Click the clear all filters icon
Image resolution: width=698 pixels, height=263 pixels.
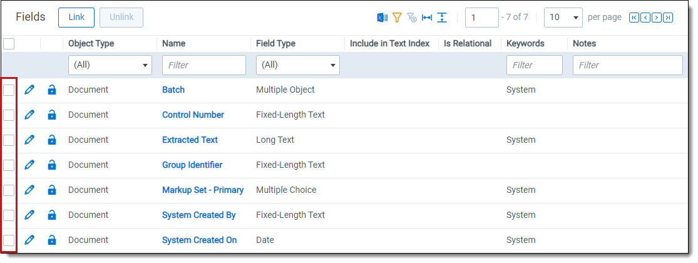pyautogui.click(x=412, y=18)
